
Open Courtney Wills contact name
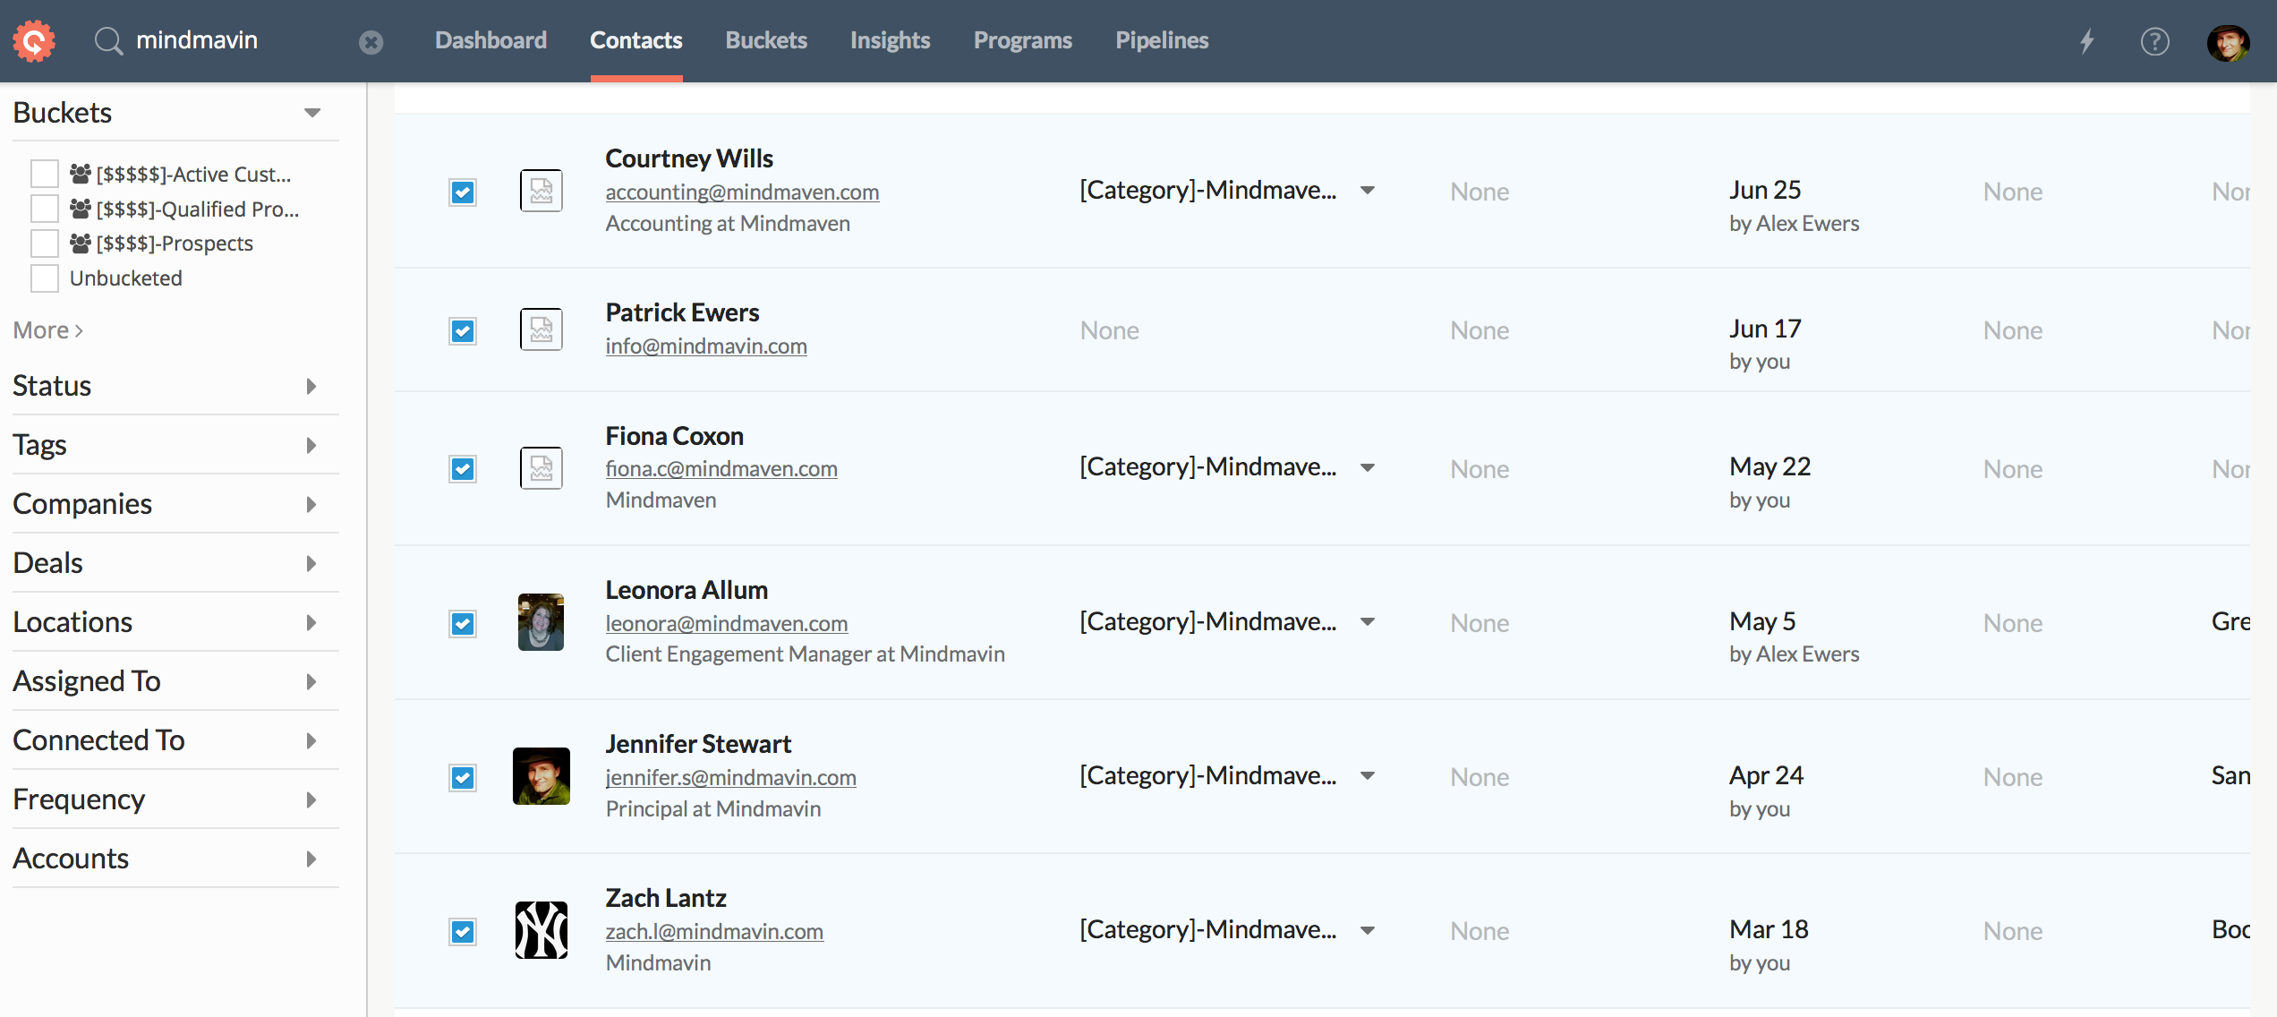click(x=689, y=158)
